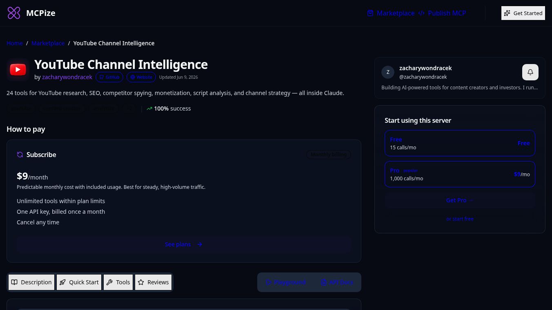Click the 100% success text
The image size is (552, 310).
pos(172,108)
